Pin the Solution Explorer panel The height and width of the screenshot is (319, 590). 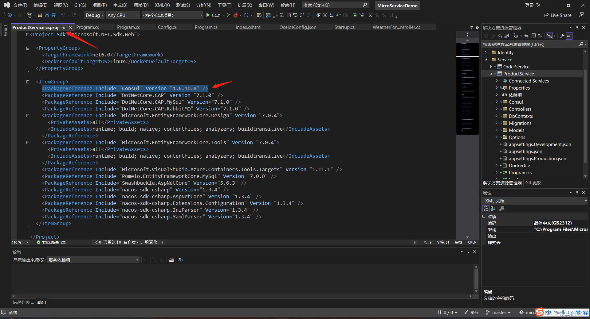[577, 28]
